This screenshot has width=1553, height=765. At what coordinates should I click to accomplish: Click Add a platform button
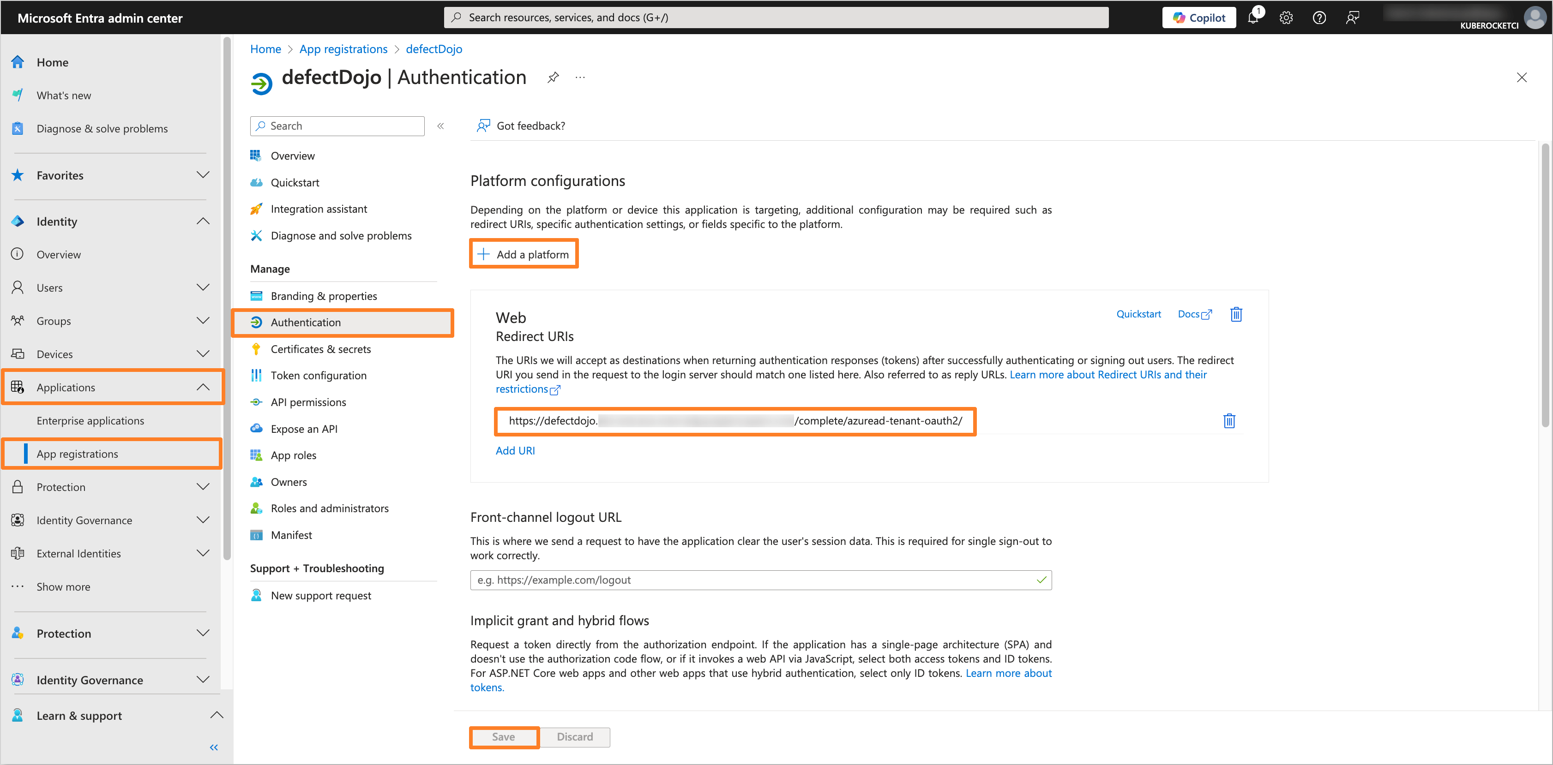(x=524, y=254)
